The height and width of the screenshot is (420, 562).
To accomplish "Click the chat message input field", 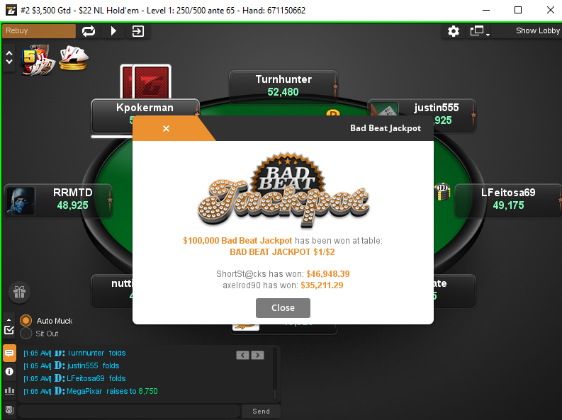I will coord(129,411).
